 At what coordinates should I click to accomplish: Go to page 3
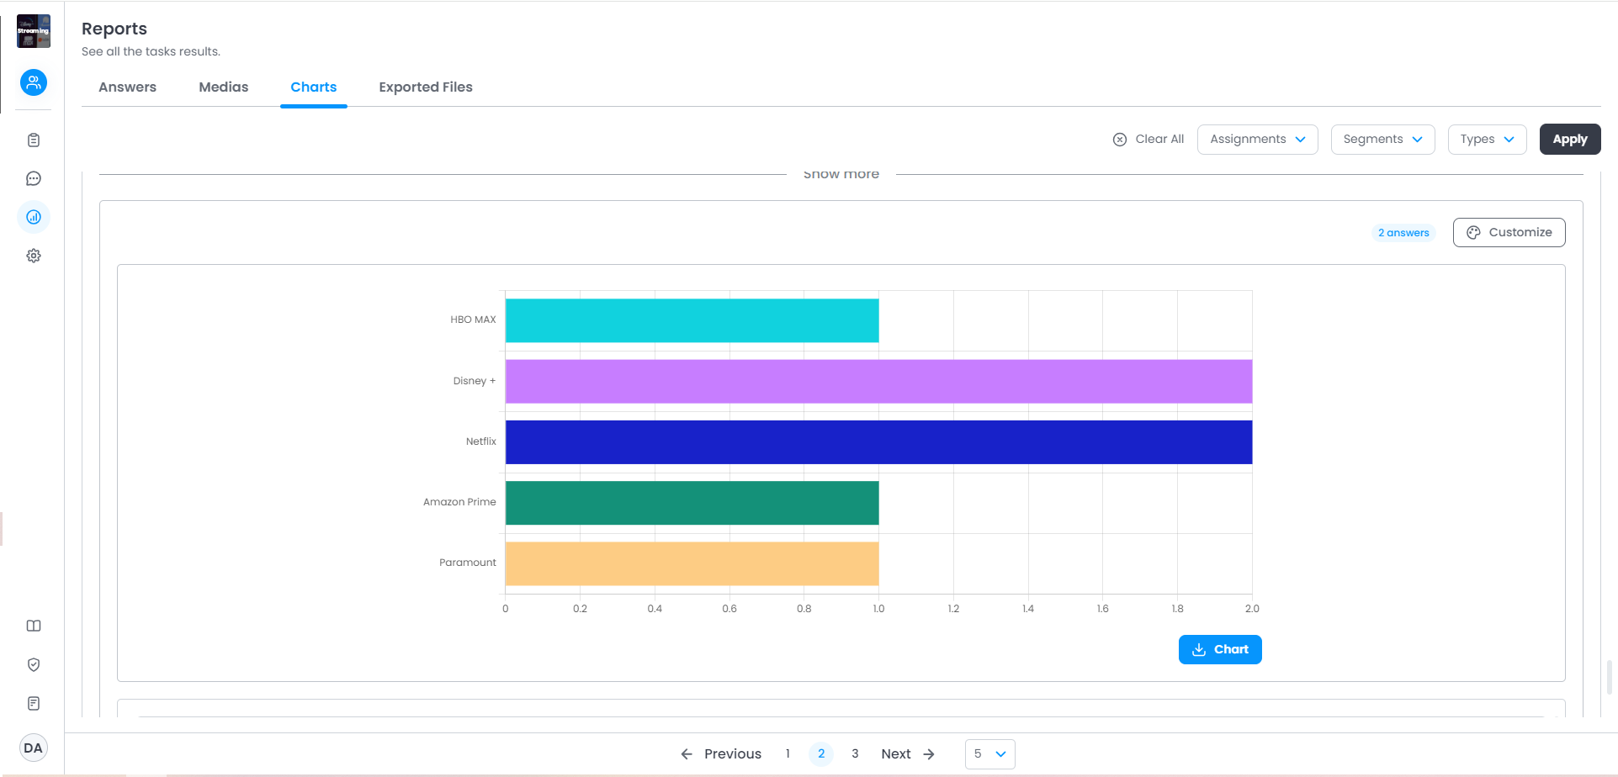tap(855, 753)
